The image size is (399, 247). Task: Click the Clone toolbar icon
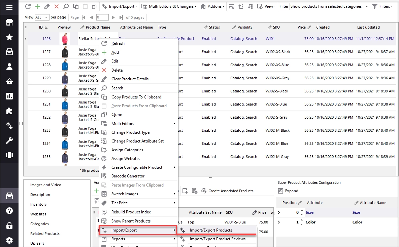pyautogui.click(x=95, y=6)
